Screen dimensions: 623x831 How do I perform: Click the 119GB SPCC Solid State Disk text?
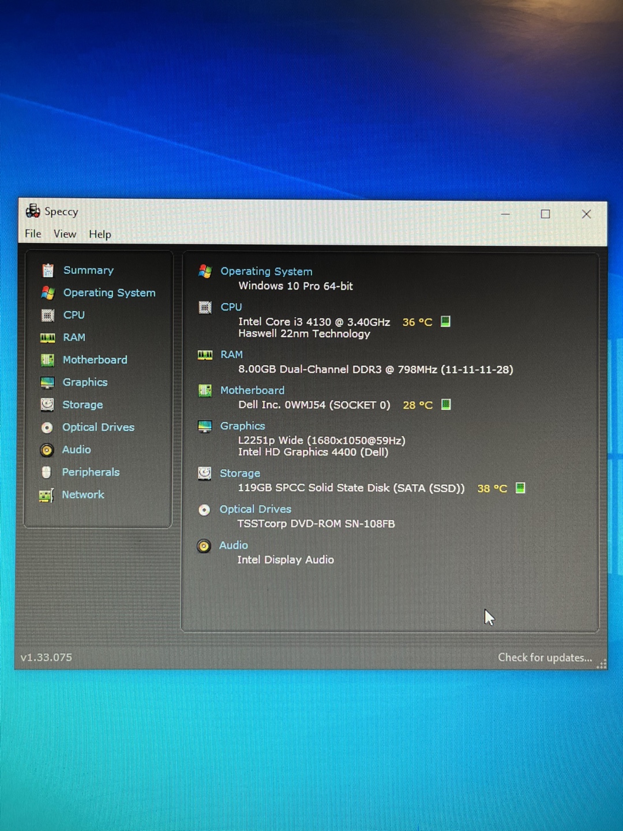[351, 488]
